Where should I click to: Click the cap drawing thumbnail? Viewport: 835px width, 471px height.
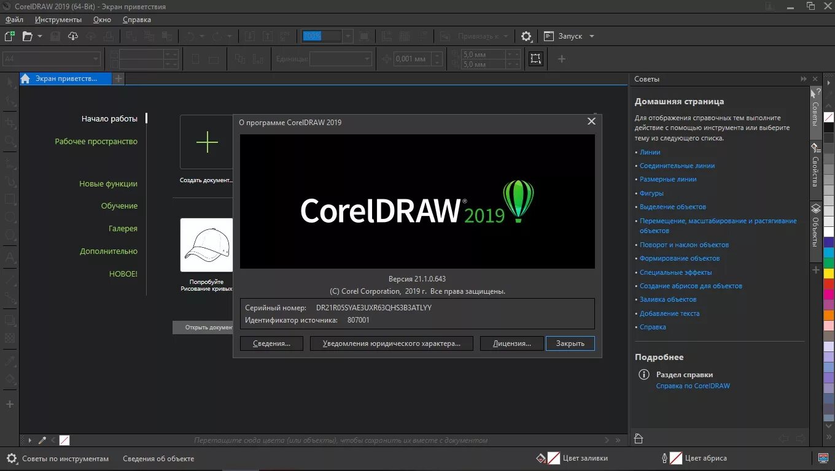(207, 245)
